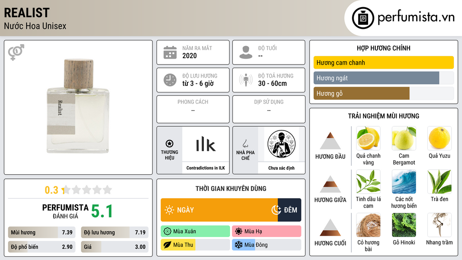
Task: Click the Mùi hương 7.39 score bar
Action: pos(42,232)
